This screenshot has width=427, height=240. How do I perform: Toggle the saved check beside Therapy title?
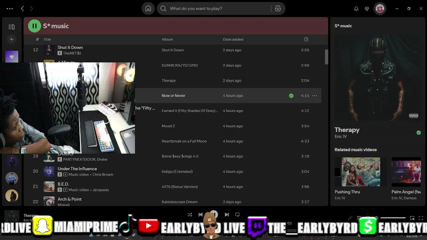[x=419, y=133]
